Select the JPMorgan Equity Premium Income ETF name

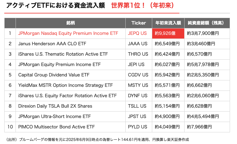pos(59,65)
